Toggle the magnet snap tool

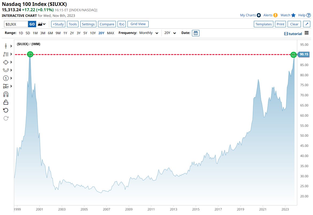point(6,94)
